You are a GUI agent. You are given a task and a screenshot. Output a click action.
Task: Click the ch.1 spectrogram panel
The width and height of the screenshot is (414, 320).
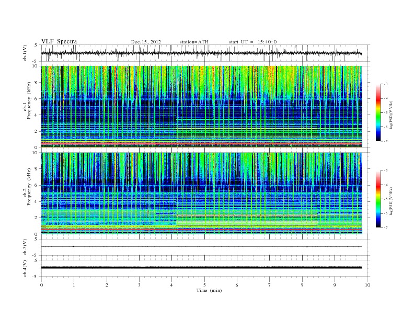point(201,107)
